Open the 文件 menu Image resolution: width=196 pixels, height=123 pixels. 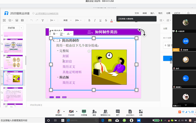(137, 13)
